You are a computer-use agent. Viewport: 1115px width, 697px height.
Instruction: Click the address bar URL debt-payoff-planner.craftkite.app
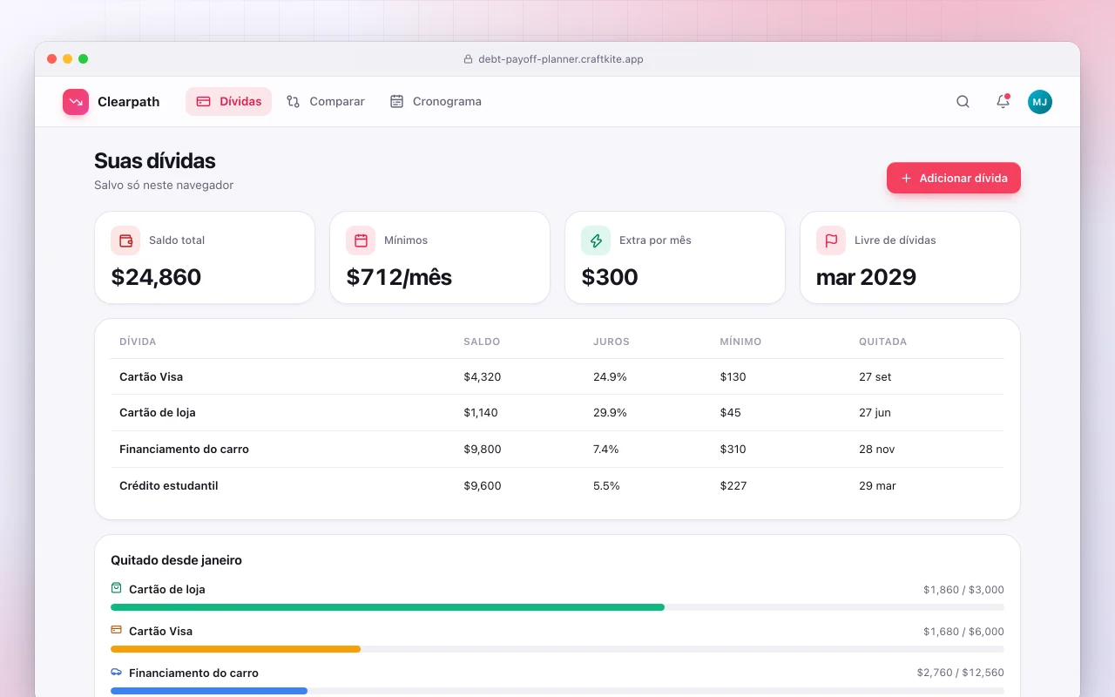pyautogui.click(x=561, y=59)
